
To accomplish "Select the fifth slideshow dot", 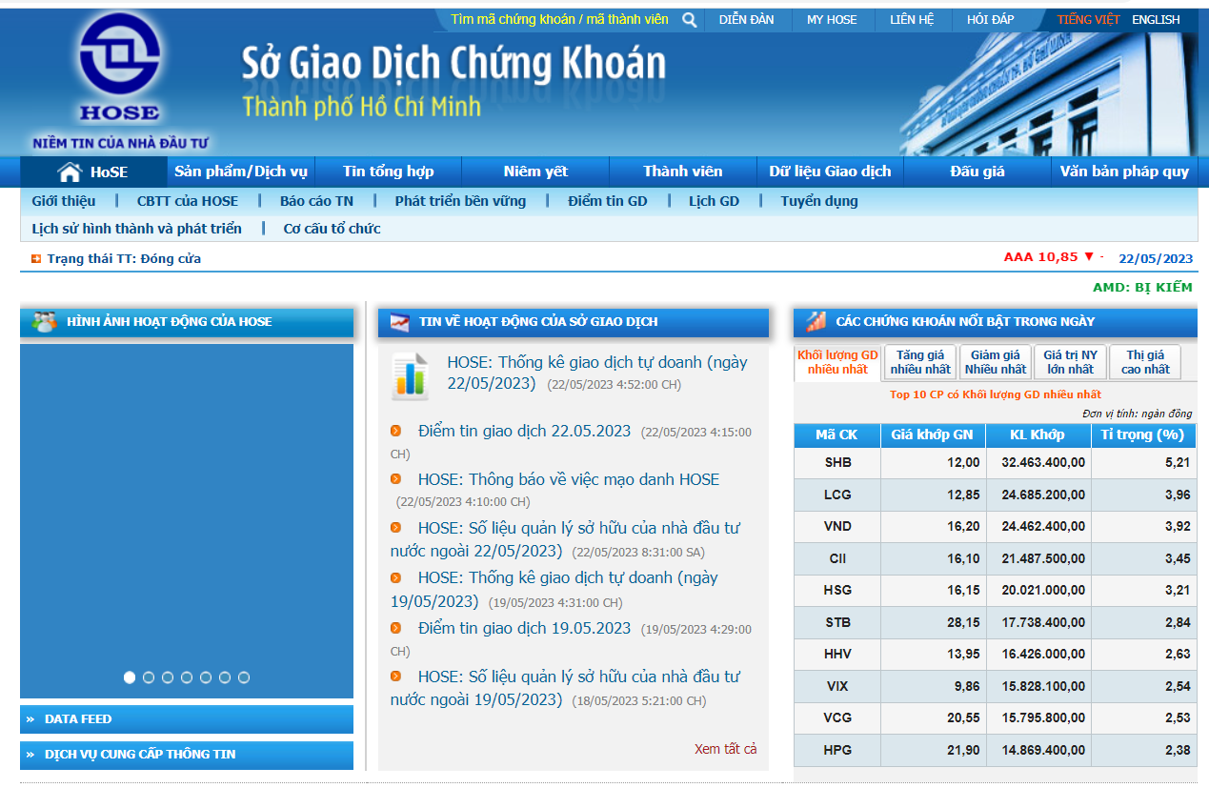I will [x=206, y=677].
